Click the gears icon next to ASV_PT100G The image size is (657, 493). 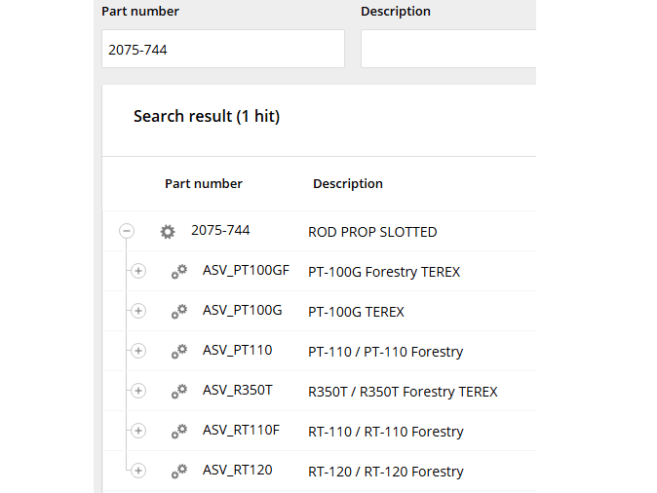pos(179,312)
